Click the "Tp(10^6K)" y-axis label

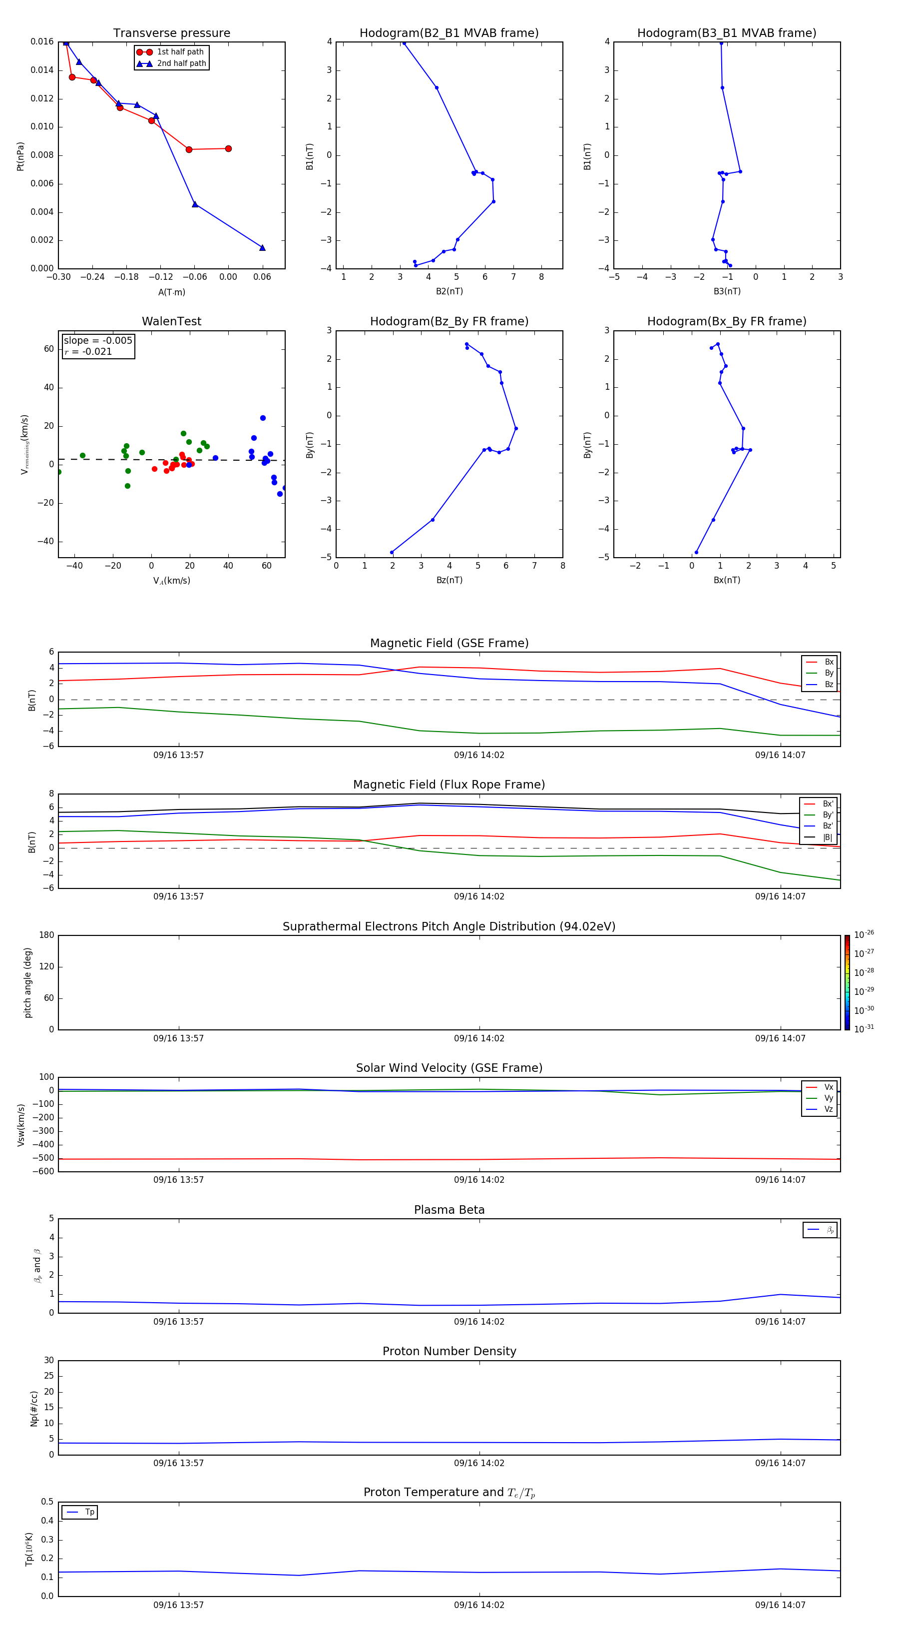[x=29, y=1550]
